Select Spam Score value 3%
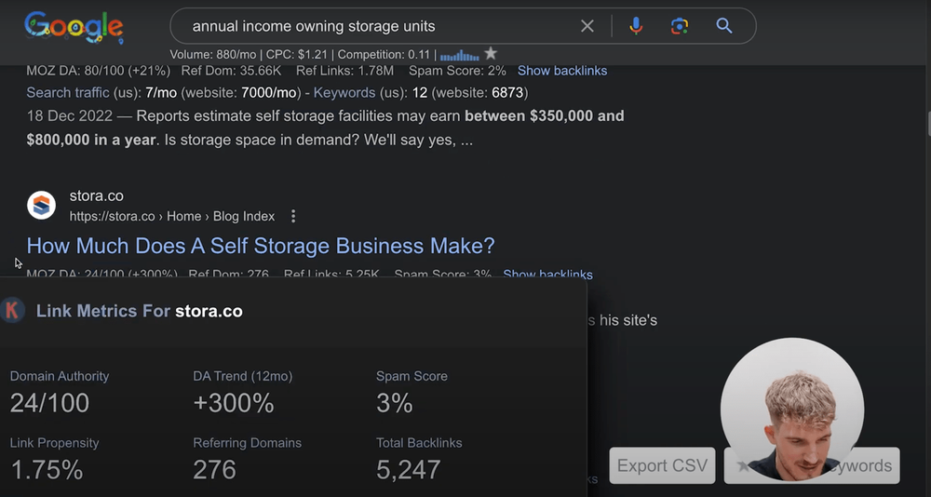Screen dimensions: 931x497 tap(394, 403)
